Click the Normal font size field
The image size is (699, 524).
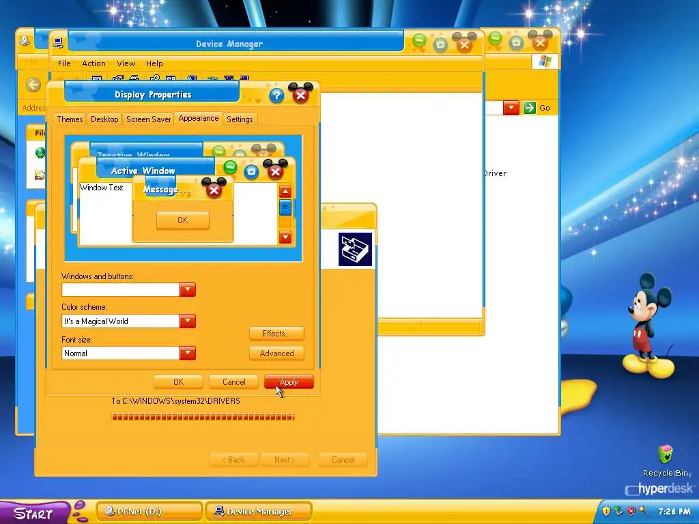(x=120, y=353)
